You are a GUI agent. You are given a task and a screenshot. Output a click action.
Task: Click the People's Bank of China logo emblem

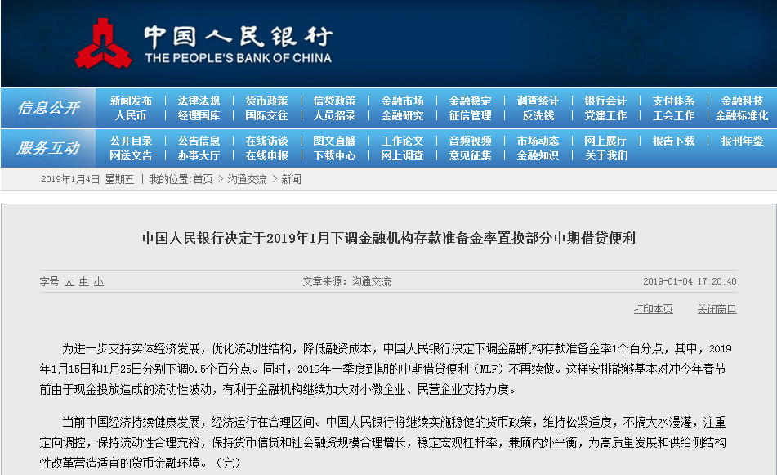104,43
